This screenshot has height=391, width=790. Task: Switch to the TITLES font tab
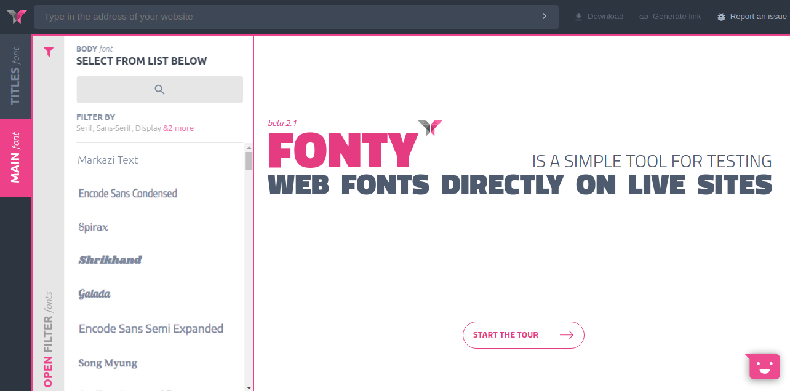click(15, 76)
